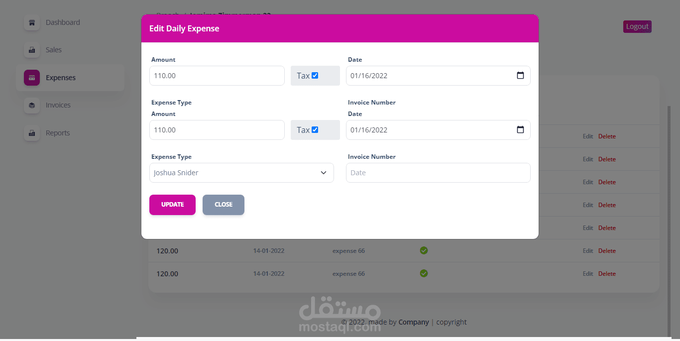Toggle the first Tax checkbox
Viewport: 680px width, 341px height.
pos(315,76)
